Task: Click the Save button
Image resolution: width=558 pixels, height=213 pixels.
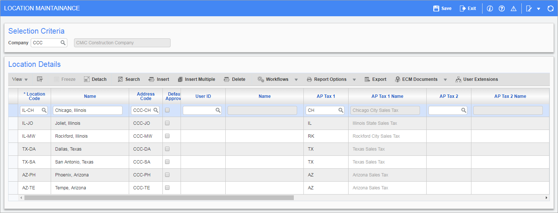Action: (x=442, y=8)
